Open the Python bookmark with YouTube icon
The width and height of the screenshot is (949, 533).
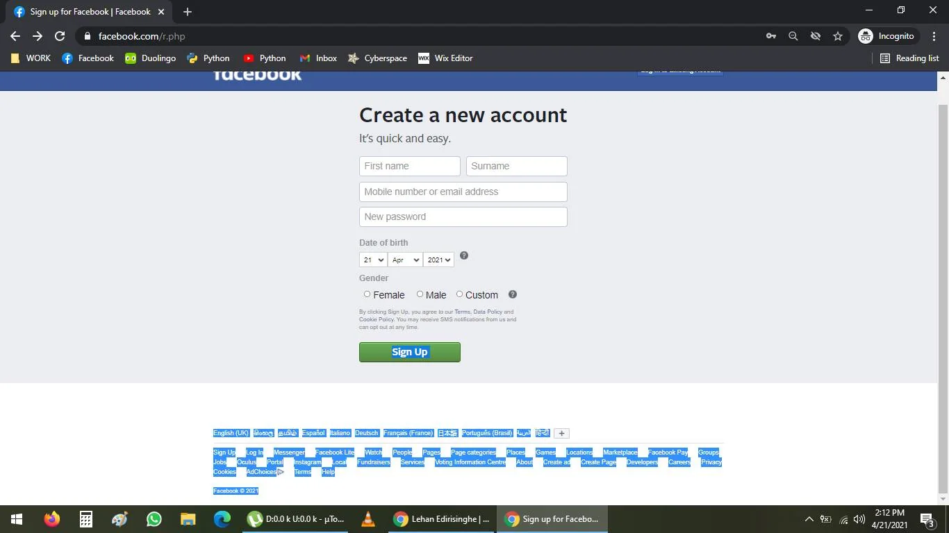click(x=265, y=58)
